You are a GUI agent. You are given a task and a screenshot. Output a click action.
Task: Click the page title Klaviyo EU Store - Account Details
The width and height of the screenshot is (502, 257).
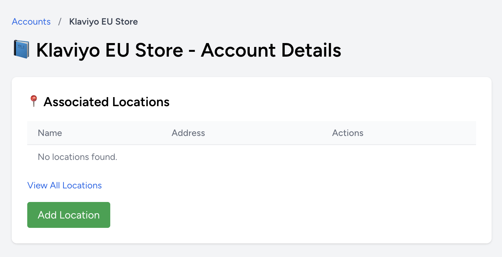point(189,50)
